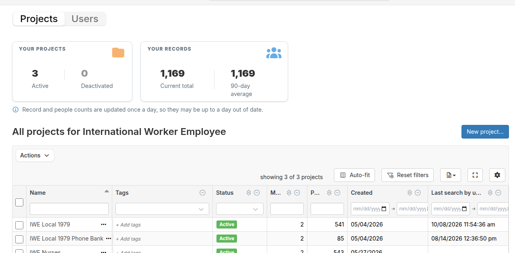Hide the P... column
The image size is (515, 253).
[337, 193]
